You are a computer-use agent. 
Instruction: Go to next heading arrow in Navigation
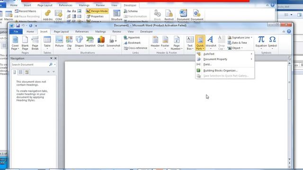click(x=53, y=72)
